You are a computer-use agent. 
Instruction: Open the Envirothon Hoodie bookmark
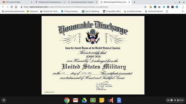point(133,11)
